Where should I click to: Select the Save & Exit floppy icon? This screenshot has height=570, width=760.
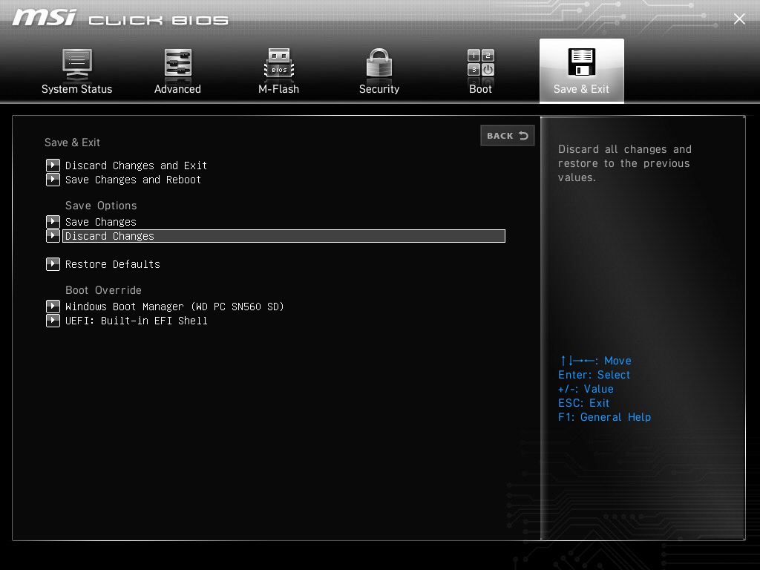tap(582, 62)
